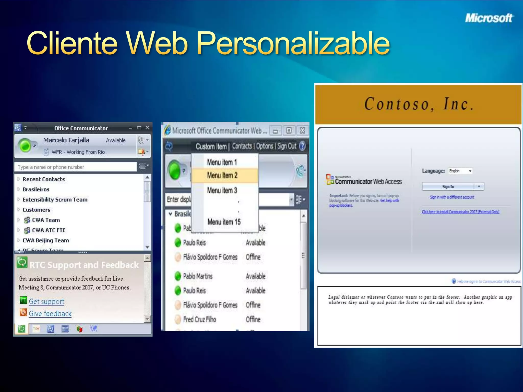Select the first green tab icon at bottom bar
523x392 pixels.
[22, 329]
